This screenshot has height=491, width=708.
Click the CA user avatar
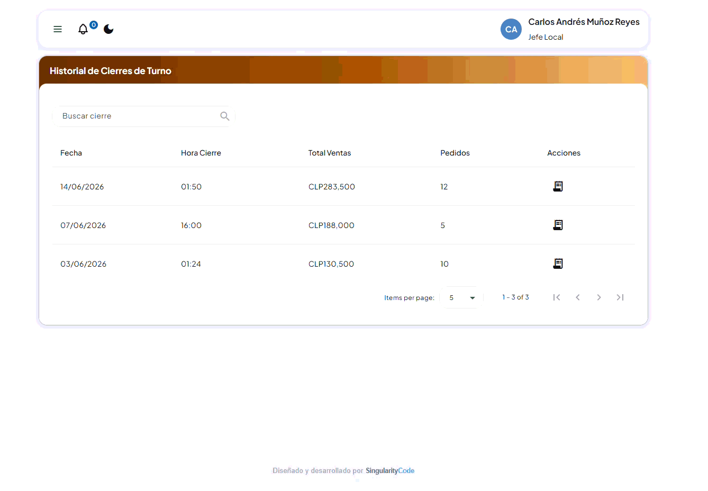511,29
